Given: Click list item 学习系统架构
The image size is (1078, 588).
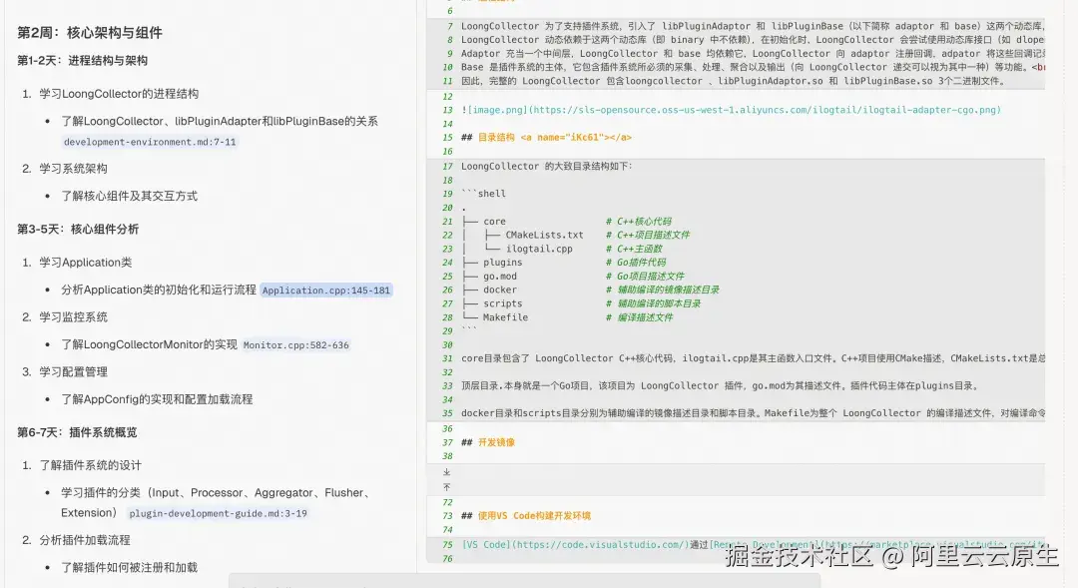Looking at the screenshot, I should [73, 169].
